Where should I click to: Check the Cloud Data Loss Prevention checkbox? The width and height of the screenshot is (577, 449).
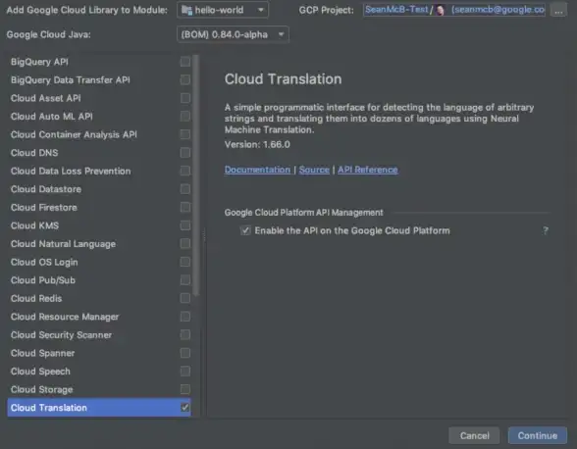click(185, 171)
